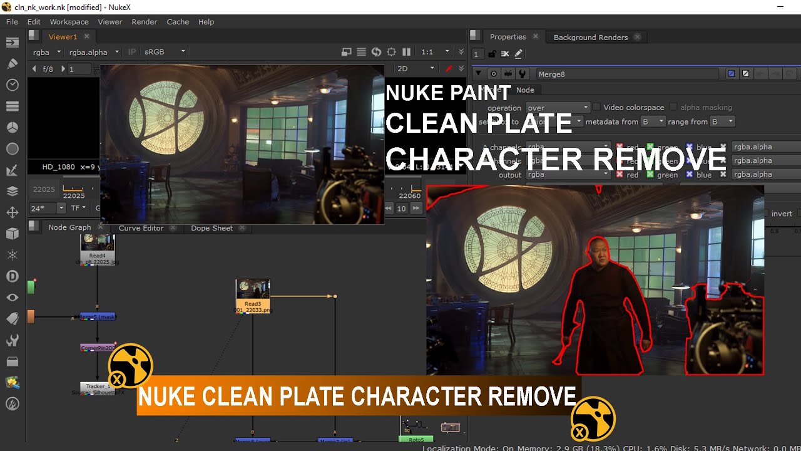Open the Metadata nodes tag icon

12,319
